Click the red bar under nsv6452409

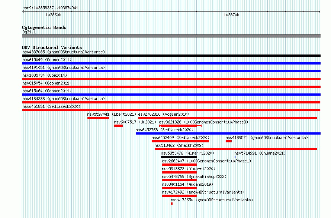(180, 141)
